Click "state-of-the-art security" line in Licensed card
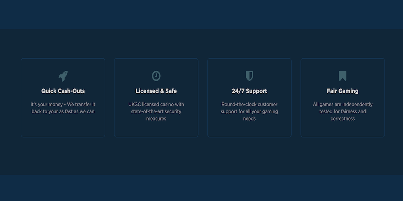Image resolution: width=403 pixels, height=201 pixels. click(156, 111)
